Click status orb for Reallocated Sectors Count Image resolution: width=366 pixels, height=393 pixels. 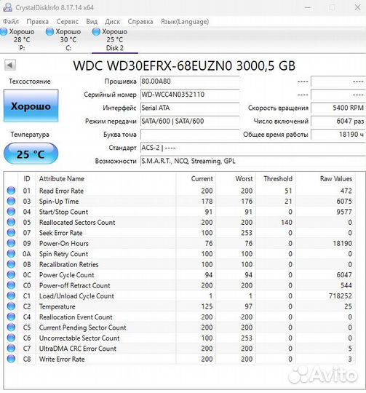[x=11, y=222]
